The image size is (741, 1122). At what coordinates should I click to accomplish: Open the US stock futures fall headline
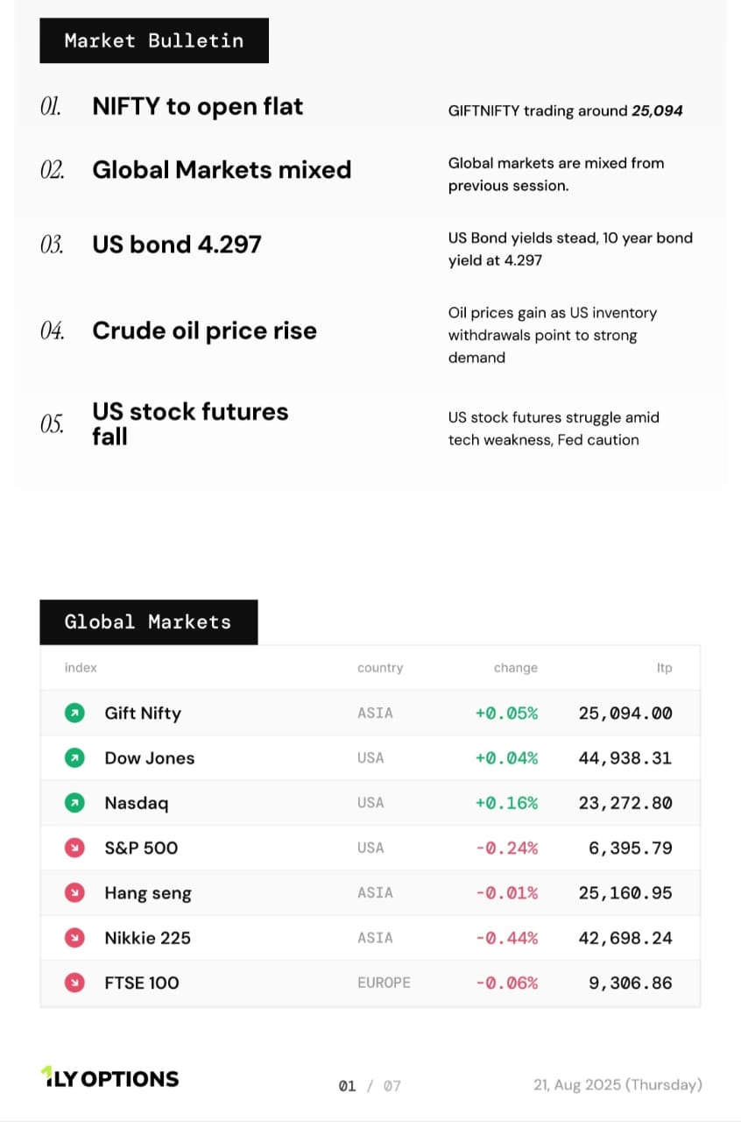[190, 423]
